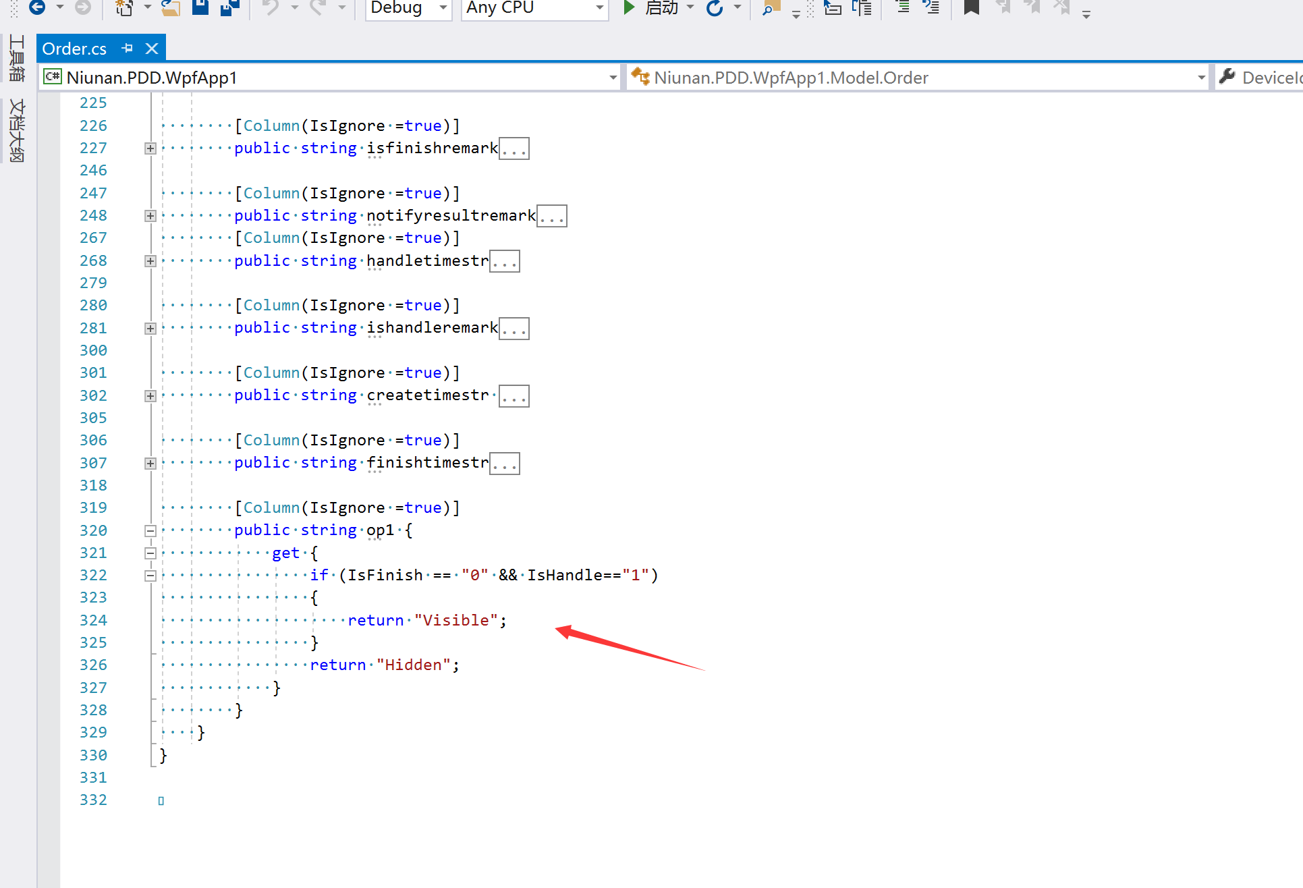
Task: Open the Any CPU platform dropdown
Action: pos(599,7)
